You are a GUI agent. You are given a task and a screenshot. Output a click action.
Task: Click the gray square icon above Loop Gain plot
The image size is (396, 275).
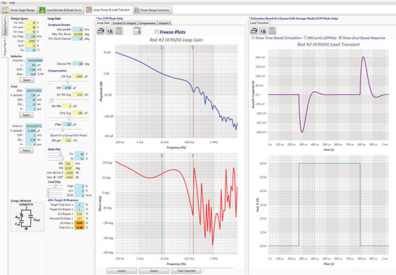coord(119,31)
